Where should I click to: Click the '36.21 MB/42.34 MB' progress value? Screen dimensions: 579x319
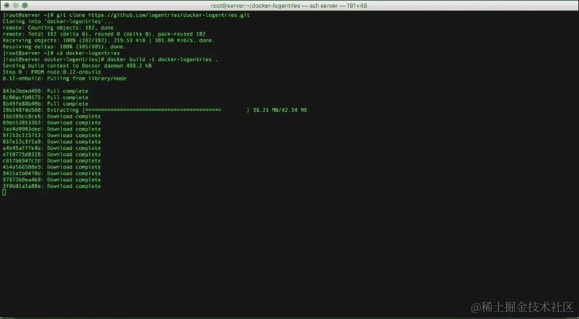[x=280, y=110]
